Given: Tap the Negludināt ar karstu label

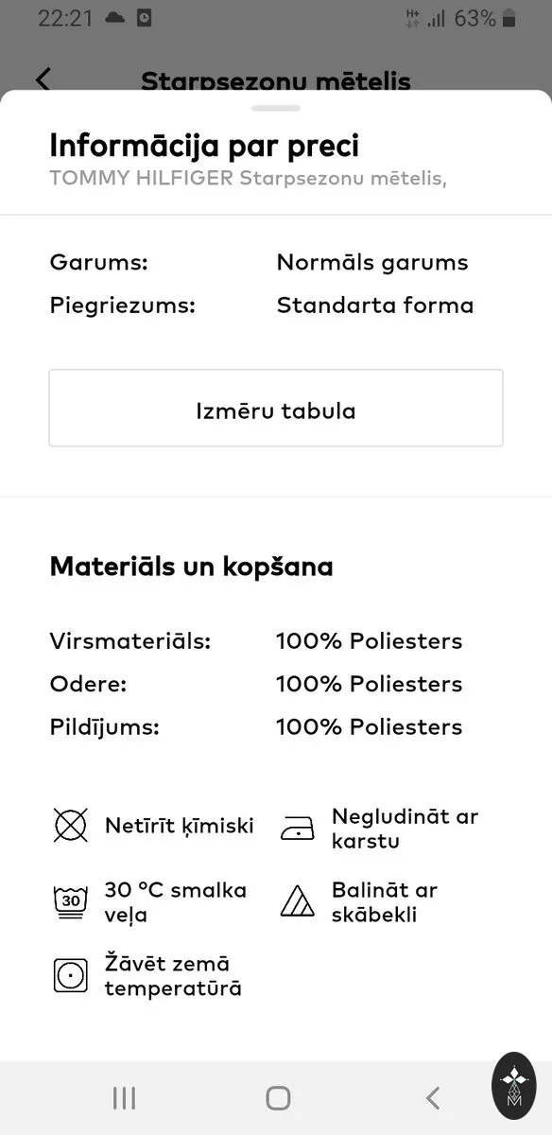Looking at the screenshot, I should coord(405,829).
